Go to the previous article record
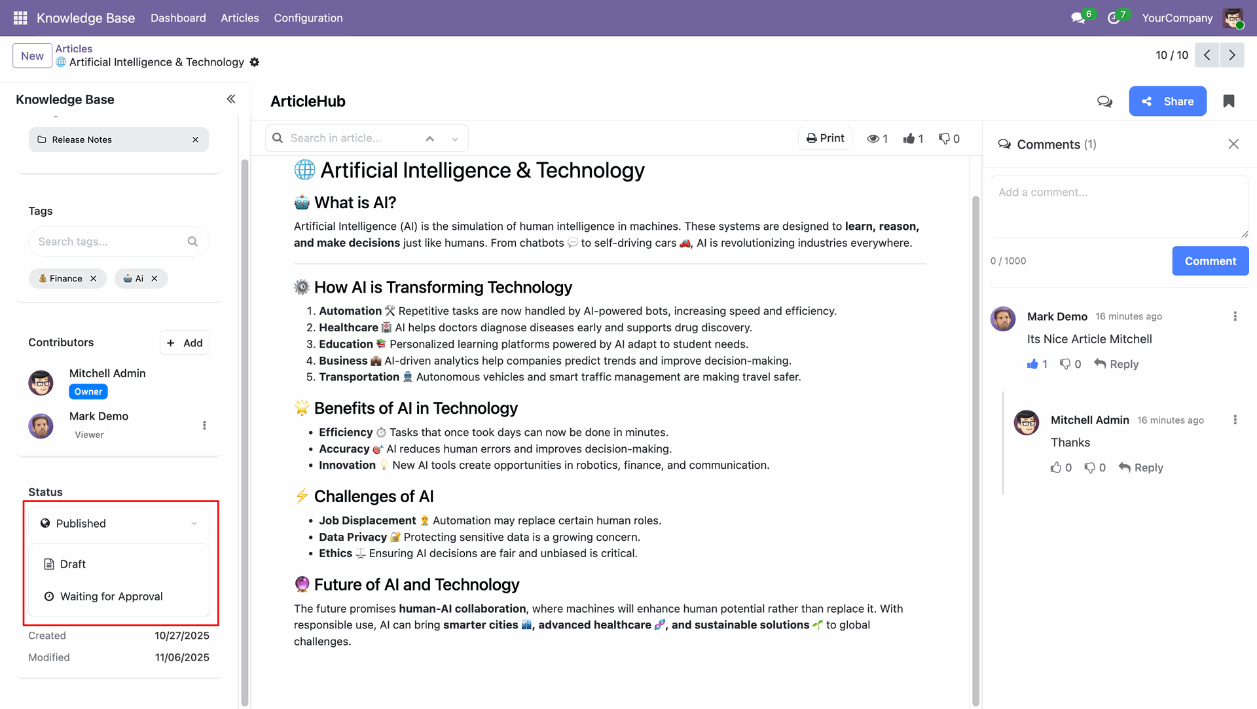 (1207, 55)
